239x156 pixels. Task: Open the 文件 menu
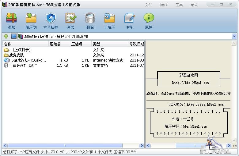(x=148, y=5)
